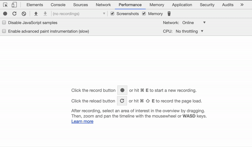Show more tabs with the double chevron
The width and height of the screenshot is (252, 147).
pyautogui.click(x=242, y=5)
